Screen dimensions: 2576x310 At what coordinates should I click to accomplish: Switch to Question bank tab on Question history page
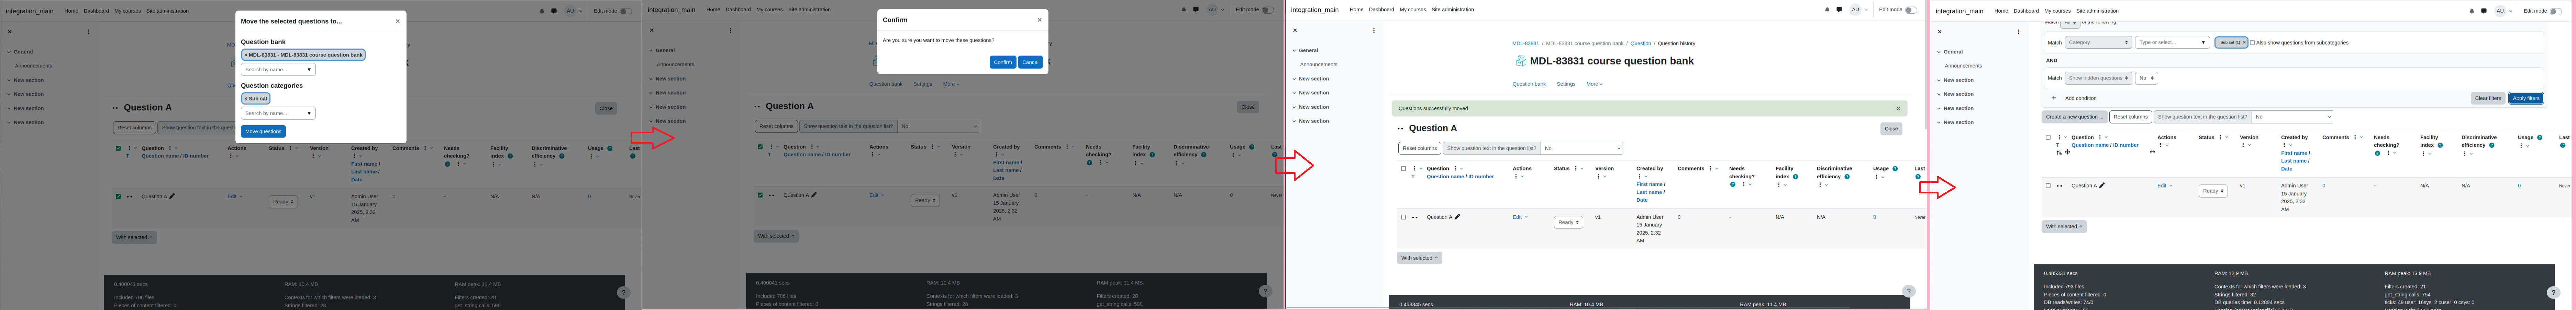1529,84
